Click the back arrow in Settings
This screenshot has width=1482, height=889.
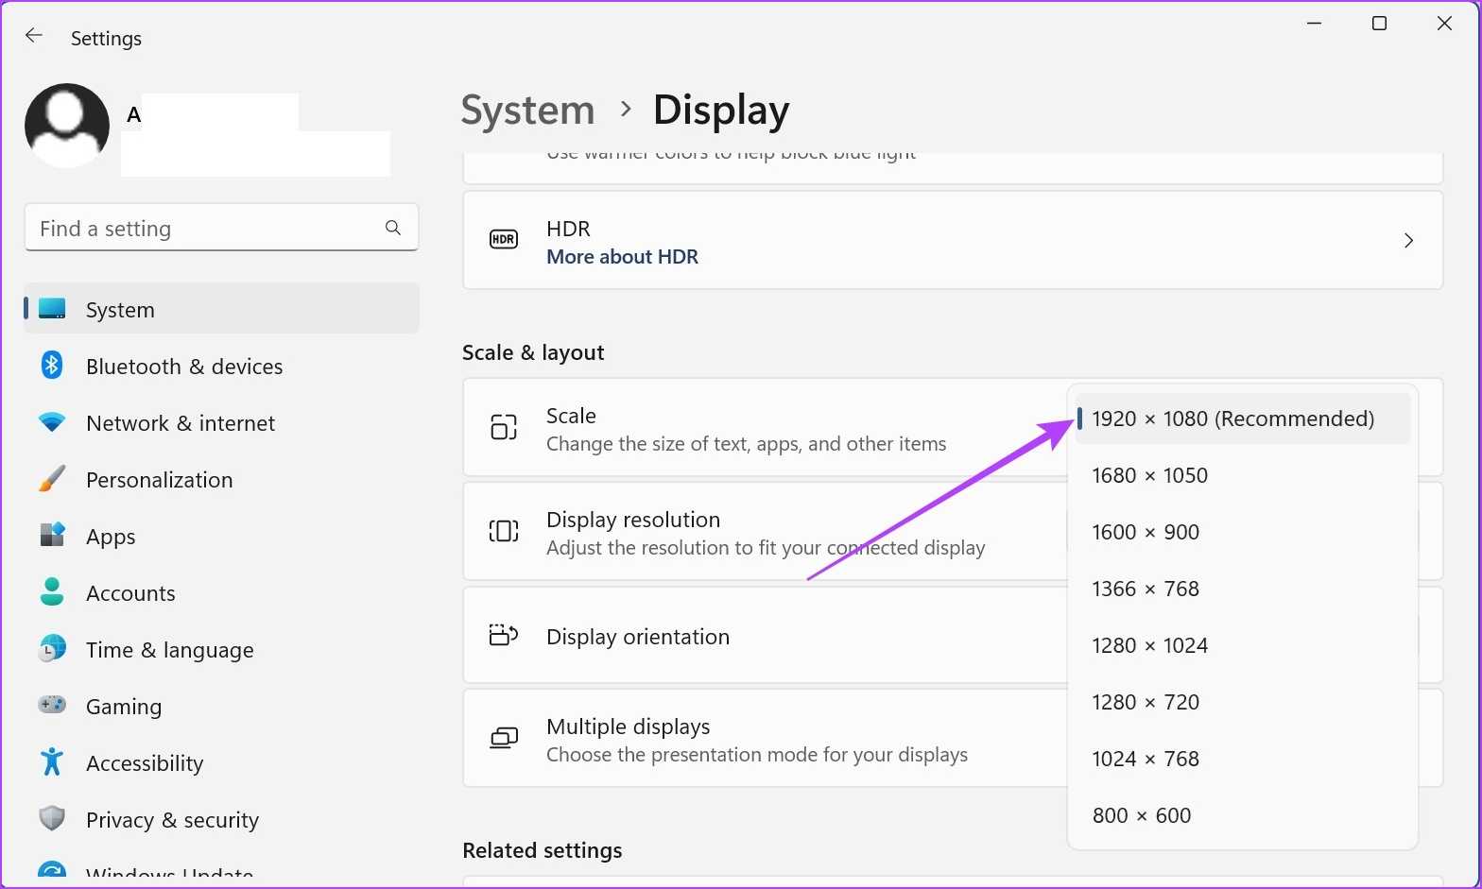tap(34, 36)
